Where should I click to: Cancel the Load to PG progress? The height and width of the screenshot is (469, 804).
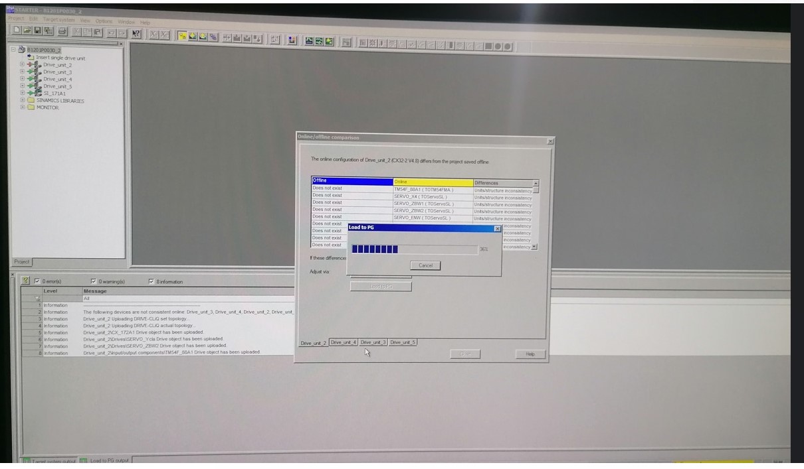click(x=425, y=265)
